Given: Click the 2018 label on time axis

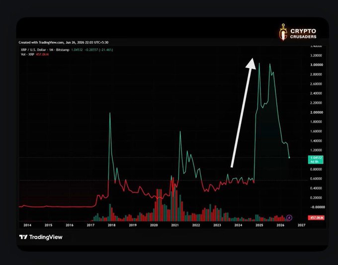Looking at the screenshot, I should 111,225.
